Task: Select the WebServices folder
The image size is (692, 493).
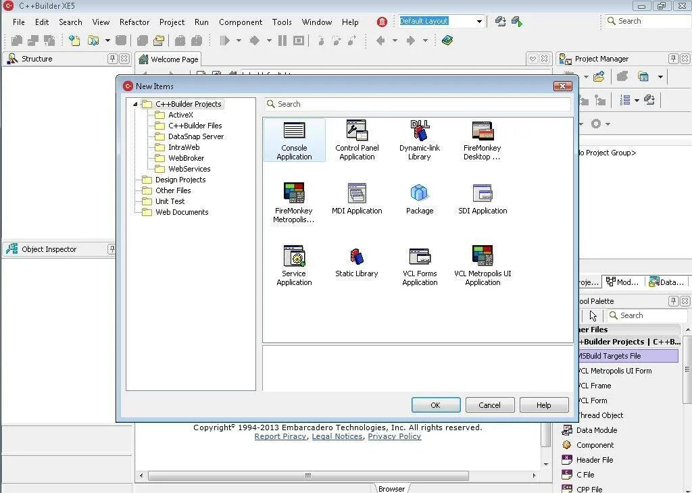Action: pyautogui.click(x=189, y=169)
